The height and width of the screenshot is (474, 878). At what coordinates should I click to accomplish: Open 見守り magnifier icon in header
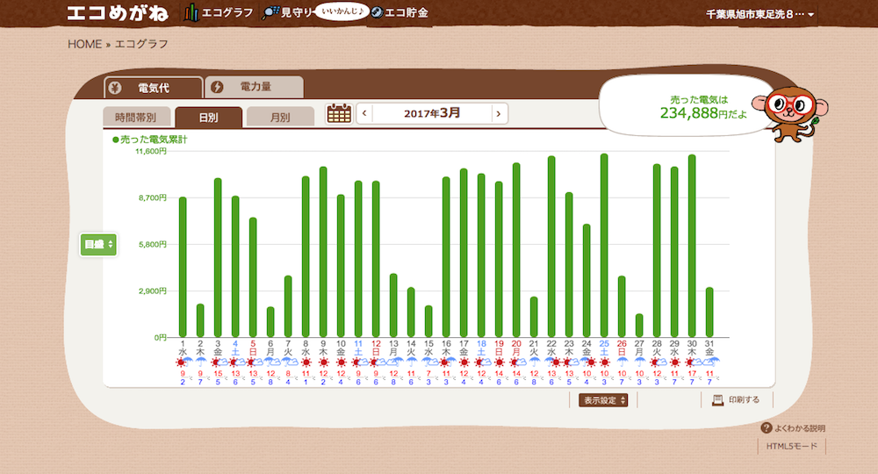(x=270, y=13)
